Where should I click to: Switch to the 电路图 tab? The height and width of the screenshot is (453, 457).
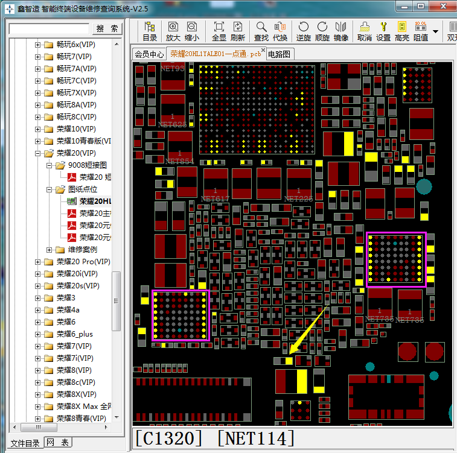[x=279, y=54]
